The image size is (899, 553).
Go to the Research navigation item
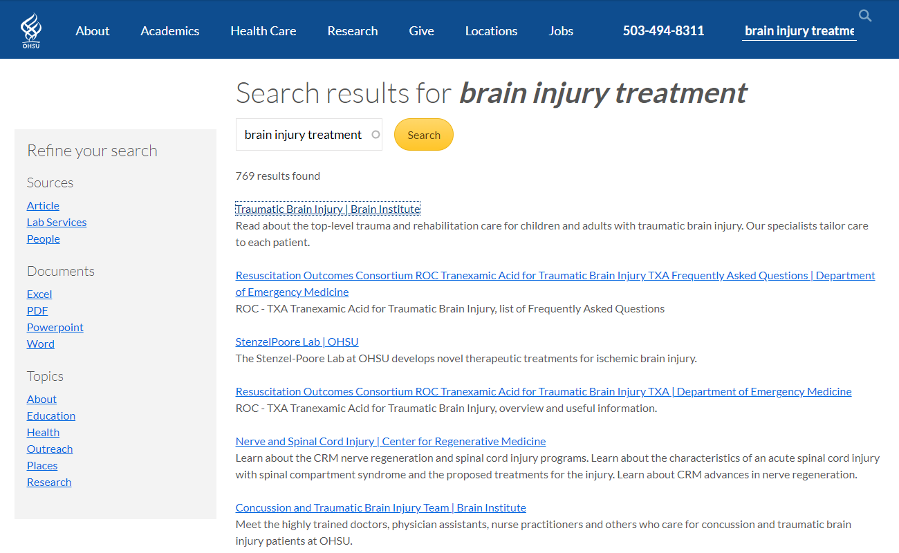tap(352, 31)
